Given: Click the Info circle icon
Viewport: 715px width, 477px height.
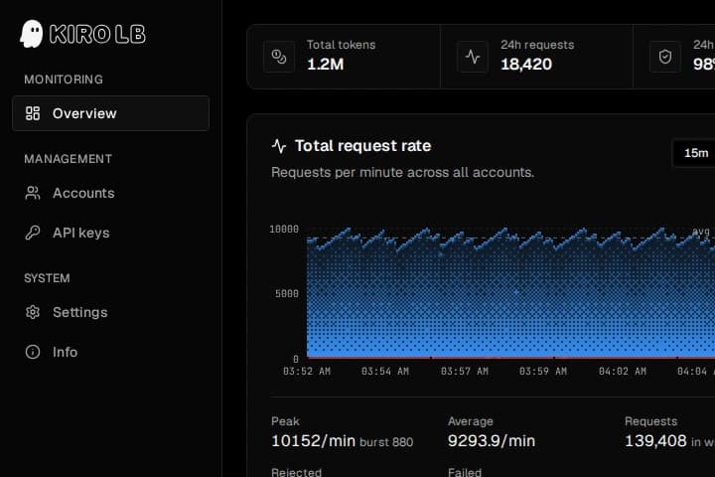Looking at the screenshot, I should (33, 352).
